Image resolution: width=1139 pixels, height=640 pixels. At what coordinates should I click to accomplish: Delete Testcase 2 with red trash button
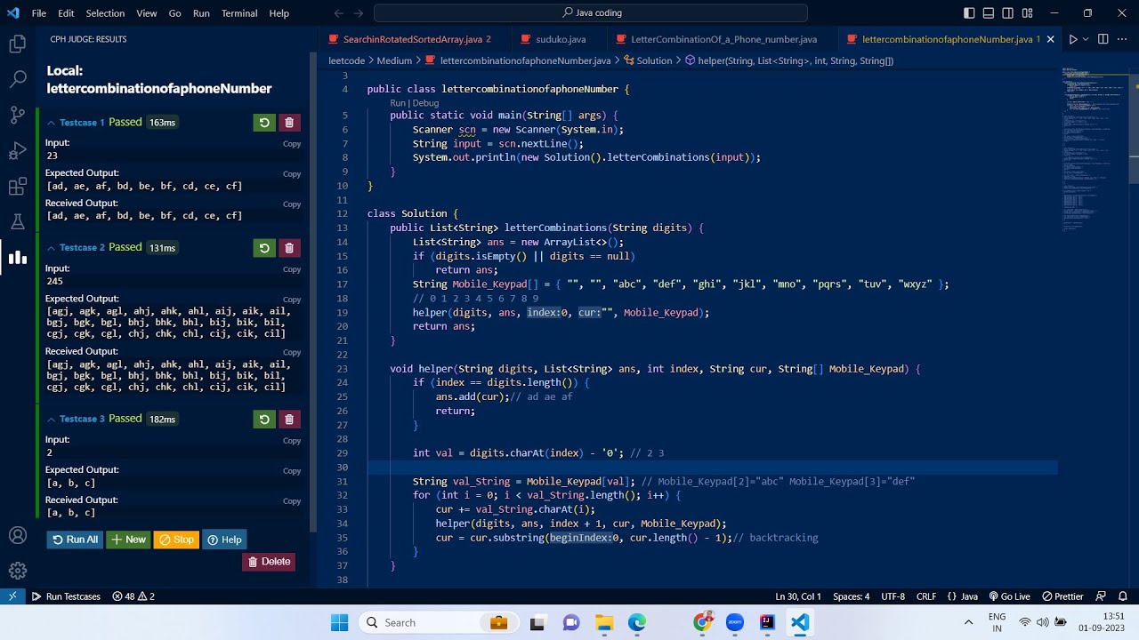pyautogui.click(x=289, y=248)
